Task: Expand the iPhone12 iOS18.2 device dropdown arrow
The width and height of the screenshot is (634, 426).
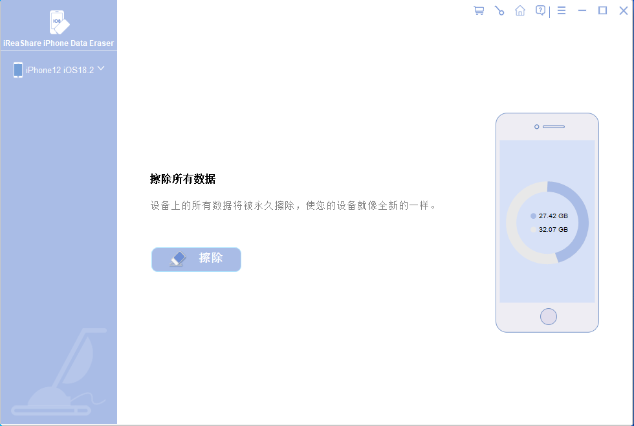Action: 101,69
